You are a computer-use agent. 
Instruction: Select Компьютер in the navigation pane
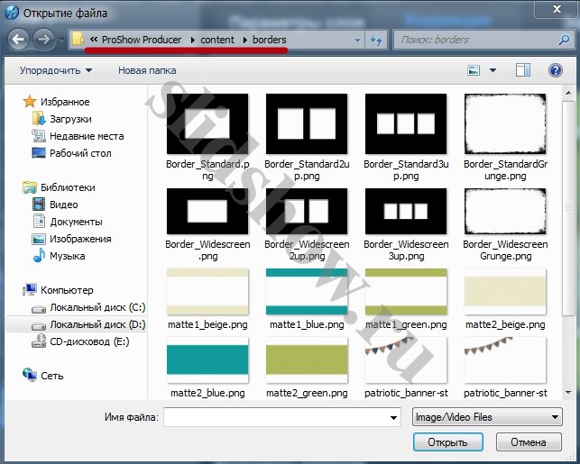pyautogui.click(x=67, y=290)
